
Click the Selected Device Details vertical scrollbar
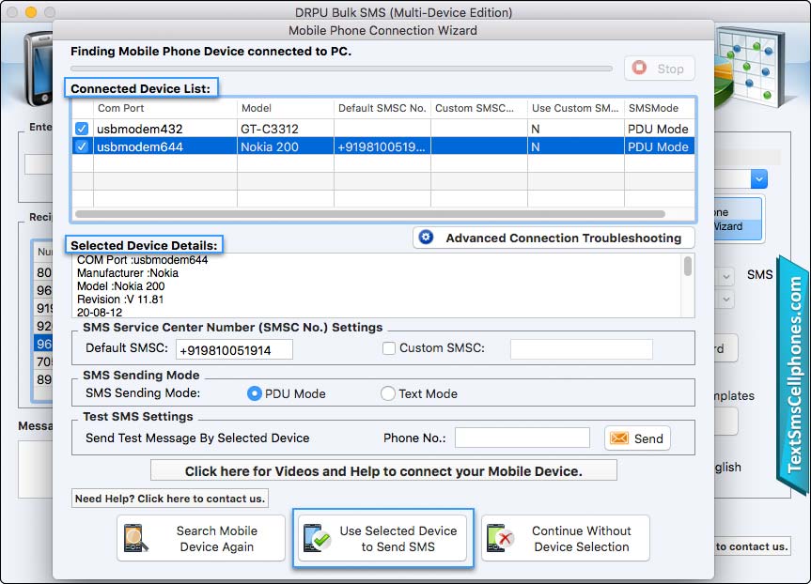687,266
